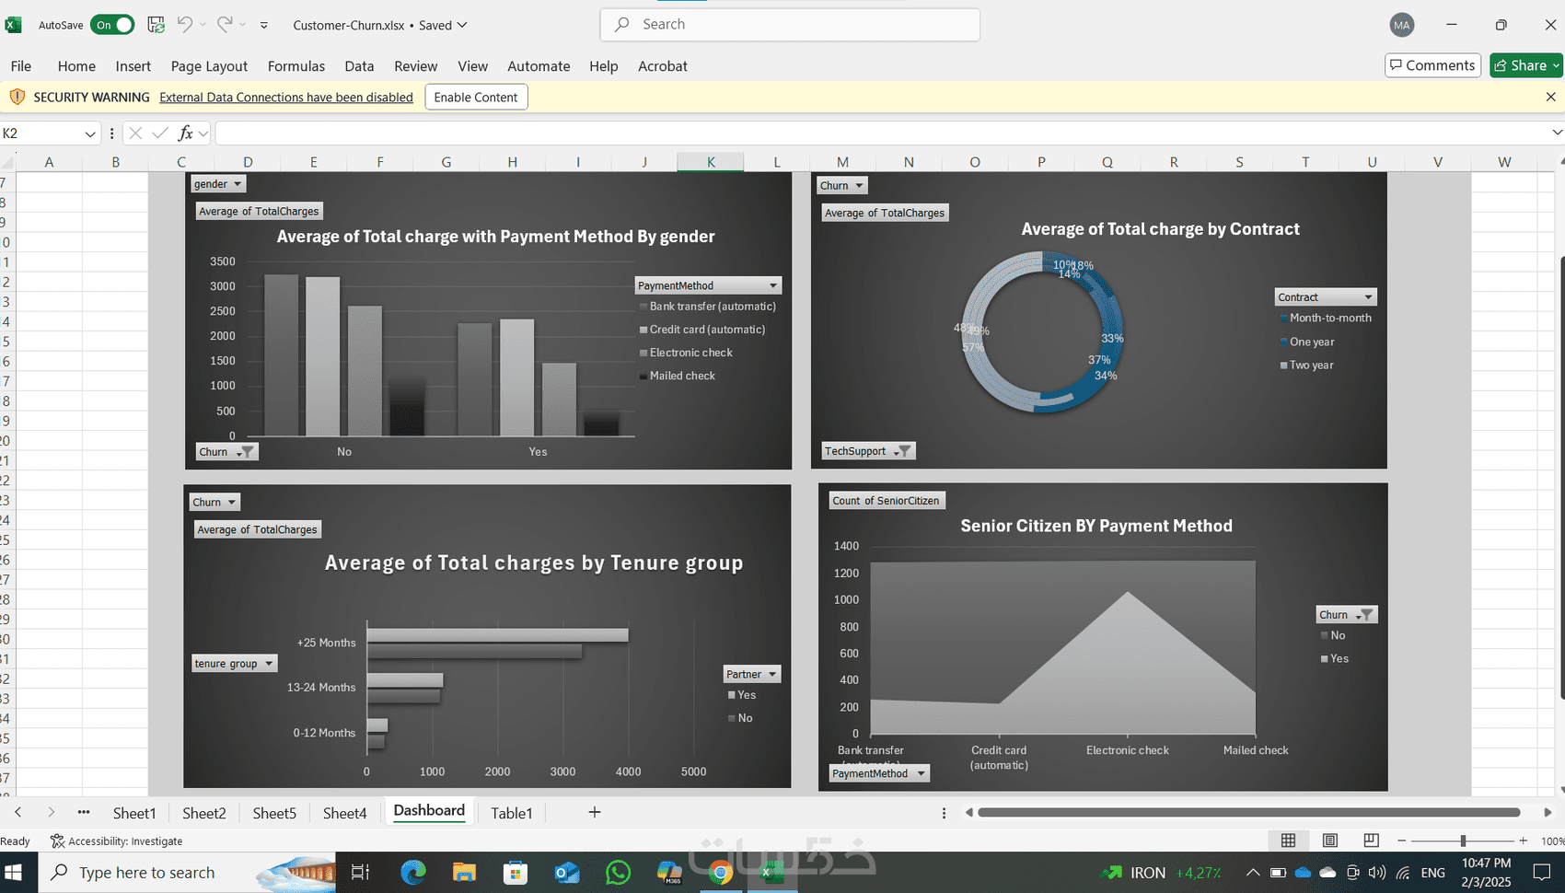Image resolution: width=1565 pixels, height=893 pixels.
Task: Click the formula bar Cancel X icon
Action: [135, 133]
